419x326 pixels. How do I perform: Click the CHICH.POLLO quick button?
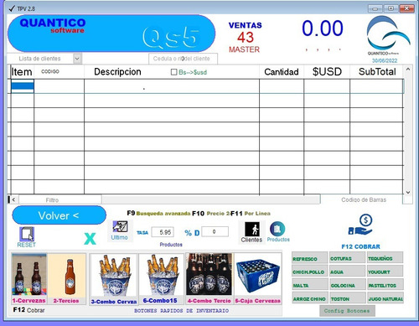click(309, 272)
